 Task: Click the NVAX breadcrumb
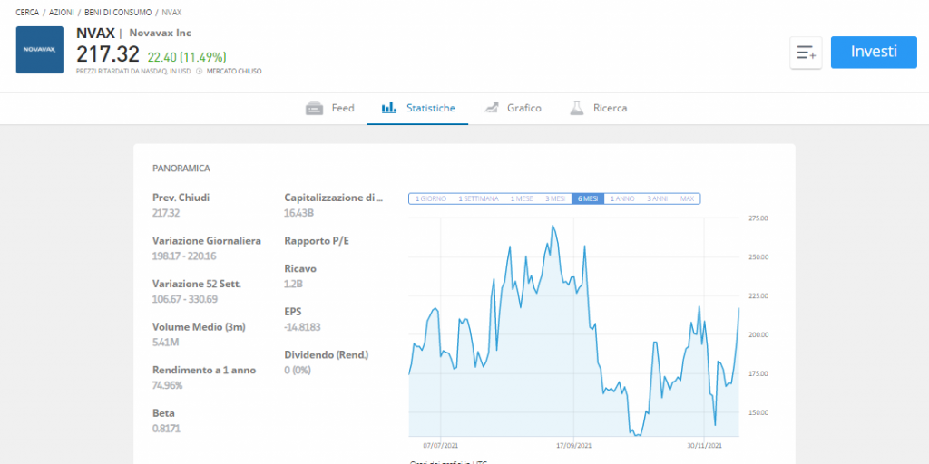pos(171,12)
